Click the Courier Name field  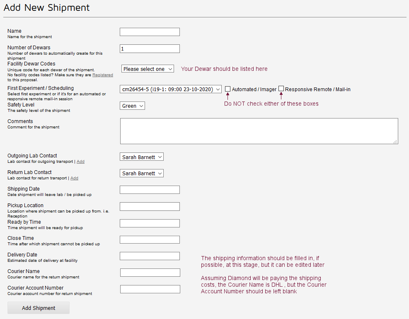click(x=150, y=272)
